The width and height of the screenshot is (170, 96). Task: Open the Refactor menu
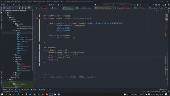click(x=35, y=2)
